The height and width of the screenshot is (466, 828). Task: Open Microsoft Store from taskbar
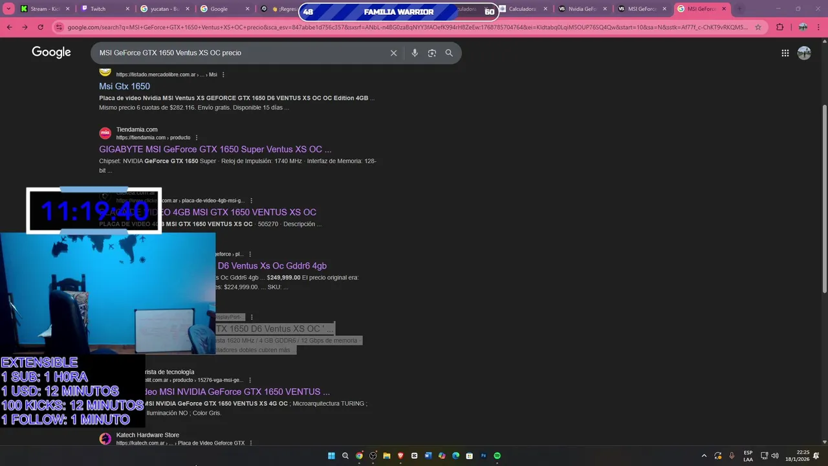pos(470,456)
